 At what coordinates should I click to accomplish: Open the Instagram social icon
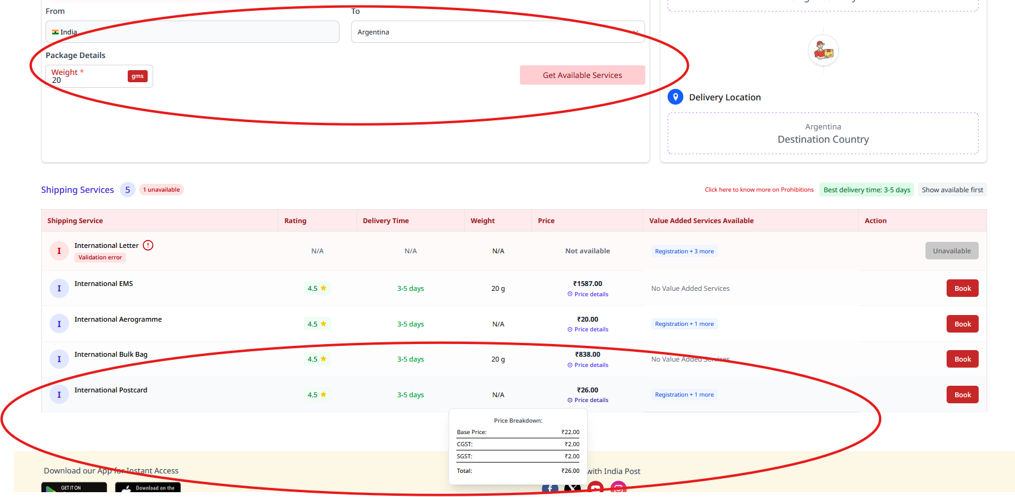click(x=618, y=489)
